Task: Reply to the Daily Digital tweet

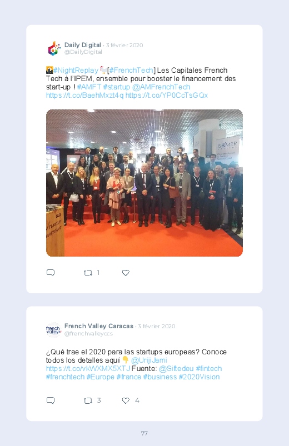Action: (x=51, y=273)
